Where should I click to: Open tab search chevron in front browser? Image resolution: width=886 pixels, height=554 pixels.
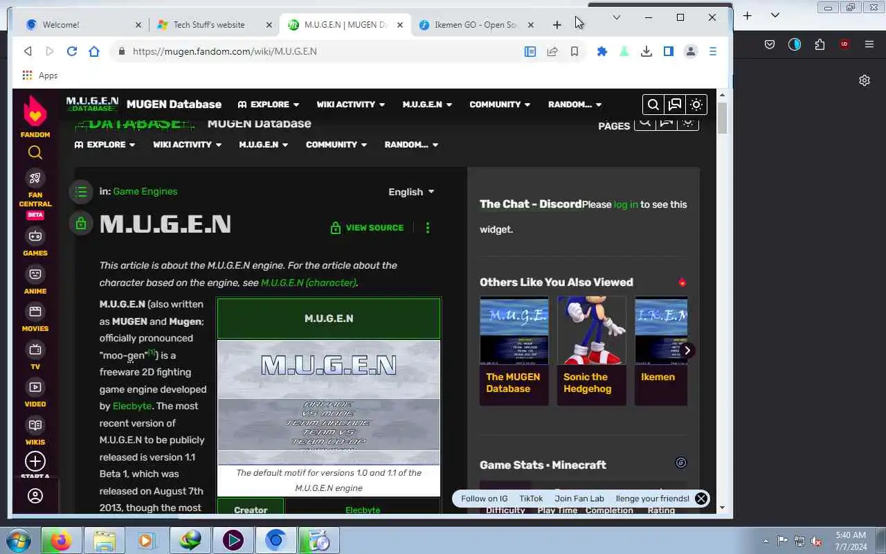[617, 17]
